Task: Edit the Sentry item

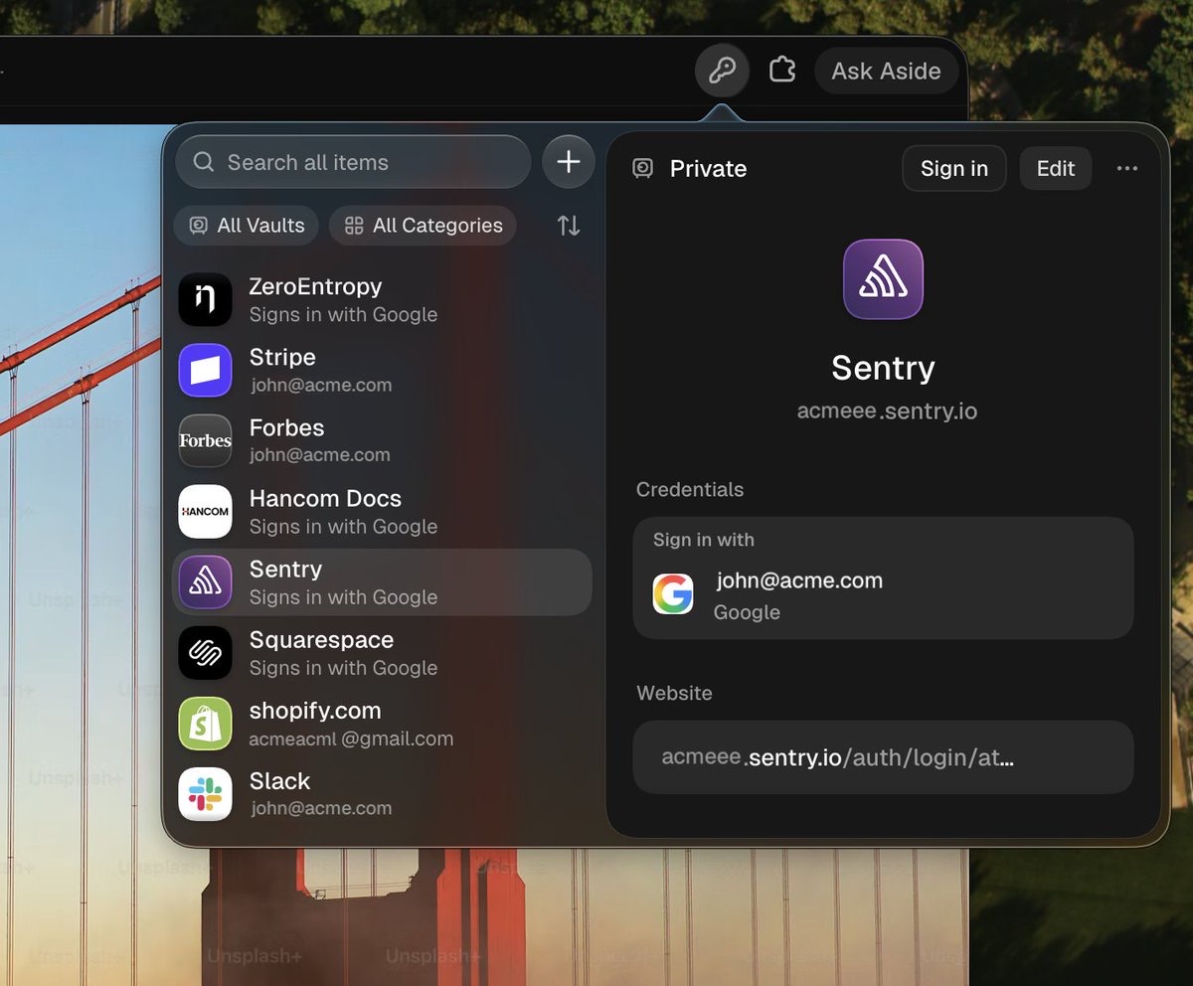Action: click(x=1056, y=169)
